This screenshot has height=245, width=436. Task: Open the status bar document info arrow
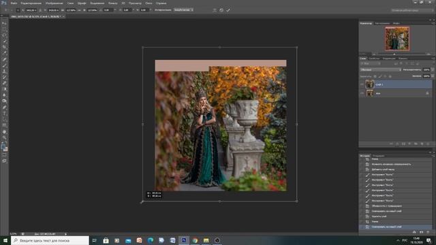[65, 234]
